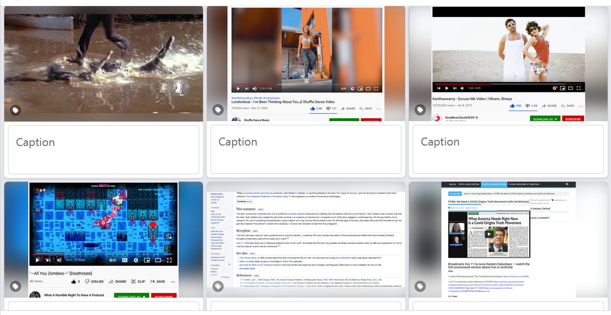Click 'Plot summary' heading in Wikipedia screenshot
The image size is (611, 315).
click(247, 209)
